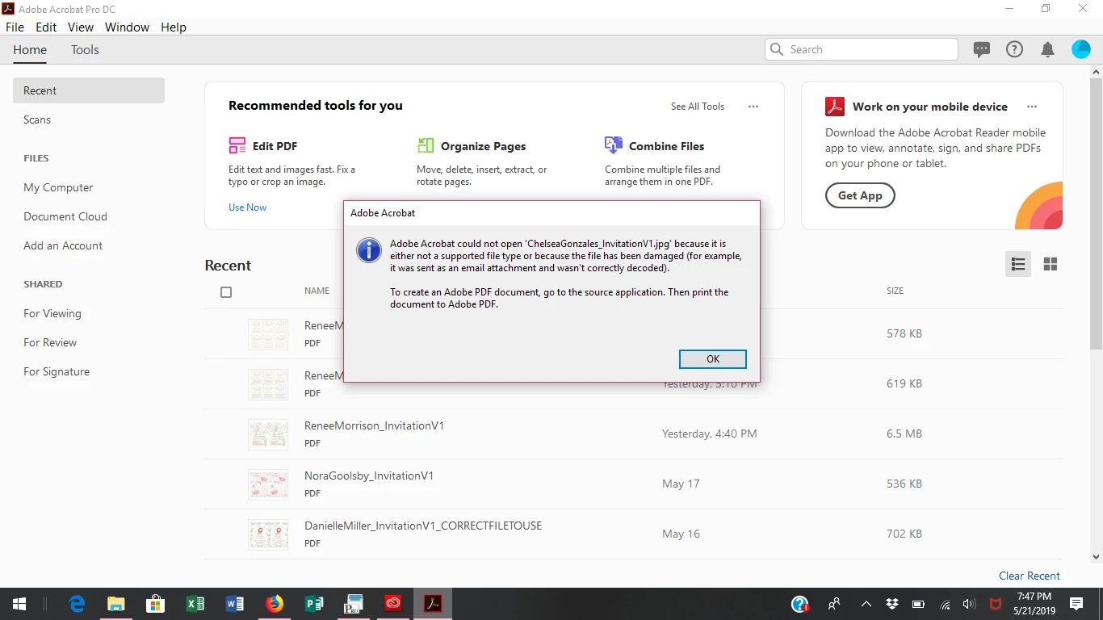Open the Help menu
This screenshot has height=620, width=1103.
tap(174, 27)
